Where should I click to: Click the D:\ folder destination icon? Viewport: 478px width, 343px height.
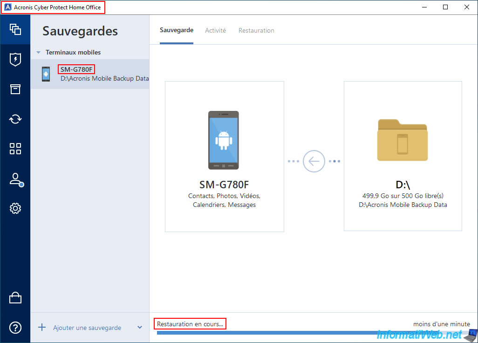(403, 140)
